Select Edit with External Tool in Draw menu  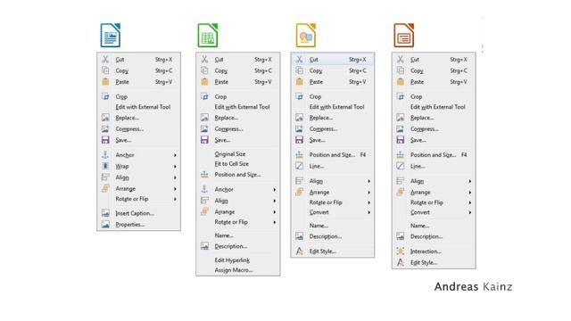click(336, 107)
